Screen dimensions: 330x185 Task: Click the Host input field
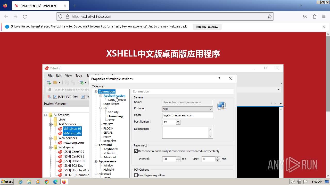pos(187,115)
